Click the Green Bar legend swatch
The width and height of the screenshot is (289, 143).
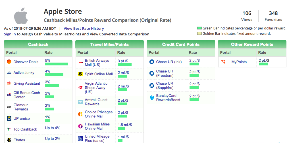pos(199,28)
